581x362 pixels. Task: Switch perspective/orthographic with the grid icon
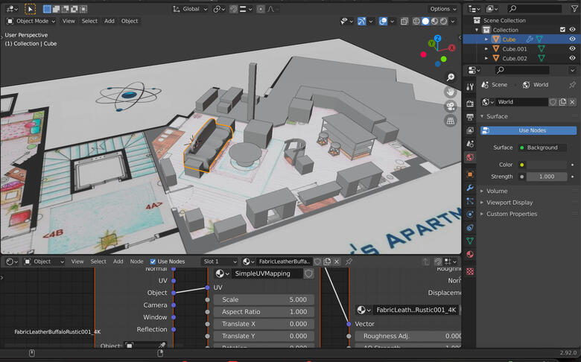(451, 120)
